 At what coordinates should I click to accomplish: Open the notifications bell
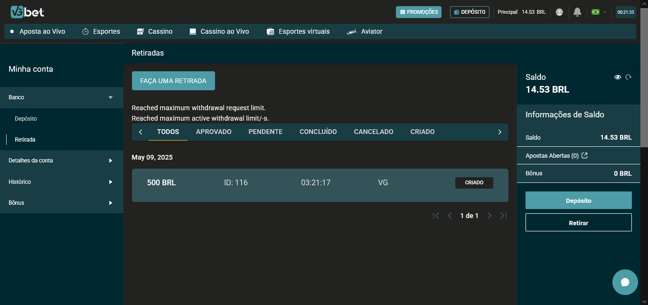pos(577,12)
